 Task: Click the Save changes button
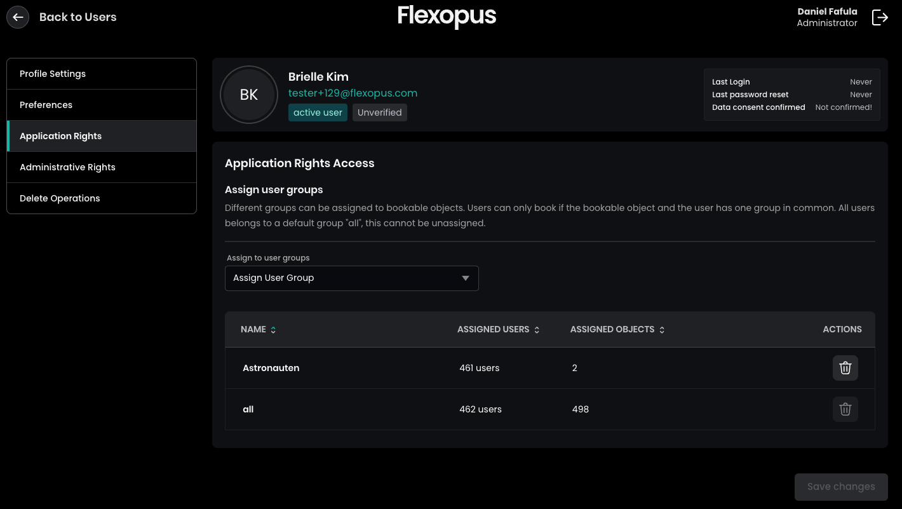840,487
